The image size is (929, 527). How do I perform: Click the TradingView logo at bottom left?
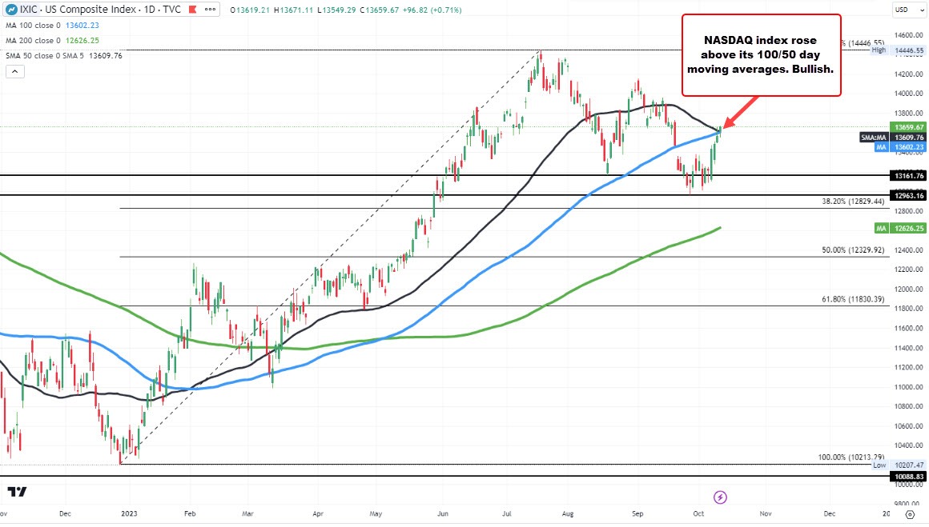click(17, 492)
